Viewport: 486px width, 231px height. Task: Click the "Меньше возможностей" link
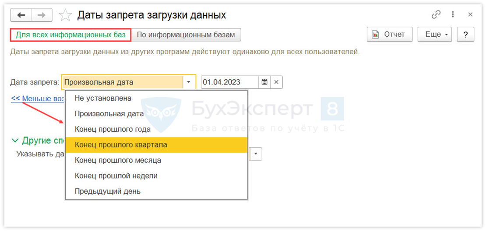38,98
